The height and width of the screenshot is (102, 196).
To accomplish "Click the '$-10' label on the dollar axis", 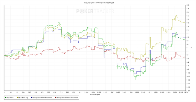I will (188, 73).
